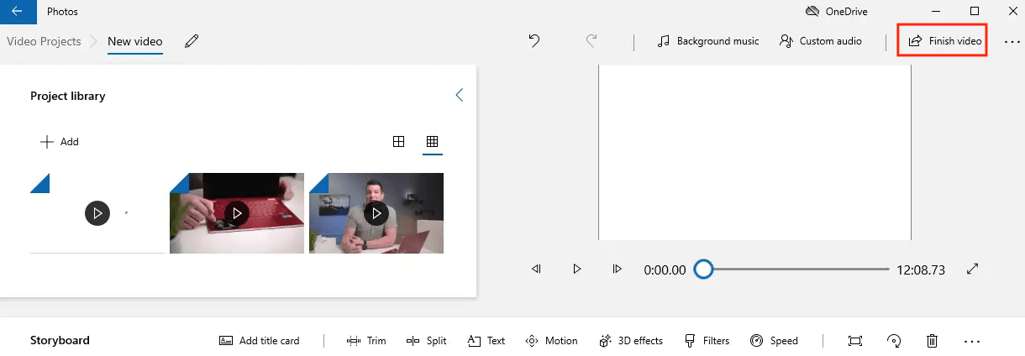The image size is (1025, 356).
Task: Open Background music options
Action: click(x=708, y=41)
